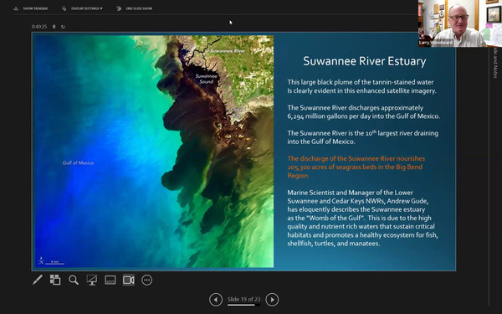Click the map scale bar

[x=54, y=263]
